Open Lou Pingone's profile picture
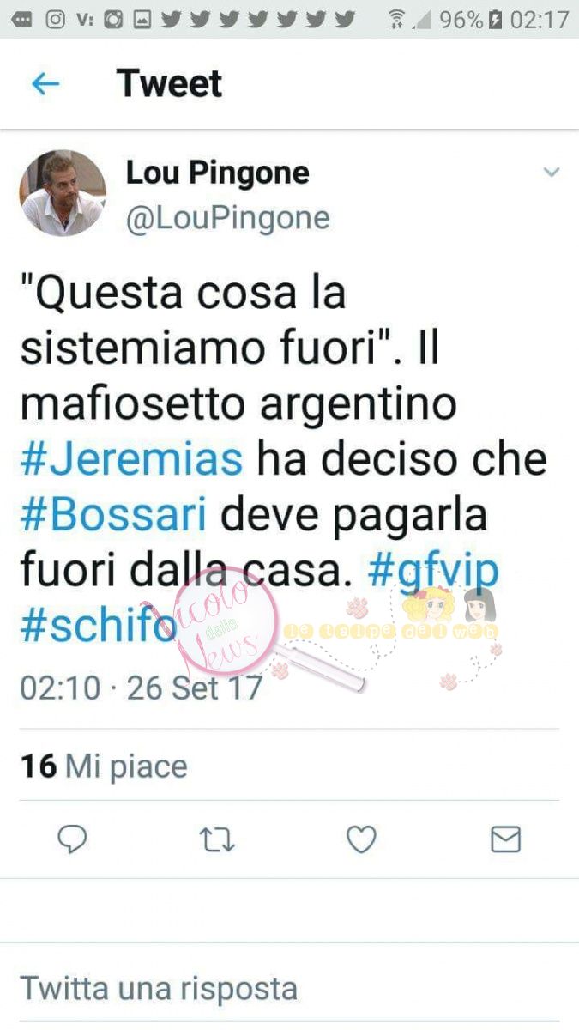This screenshot has height=1030, width=579. click(x=63, y=193)
